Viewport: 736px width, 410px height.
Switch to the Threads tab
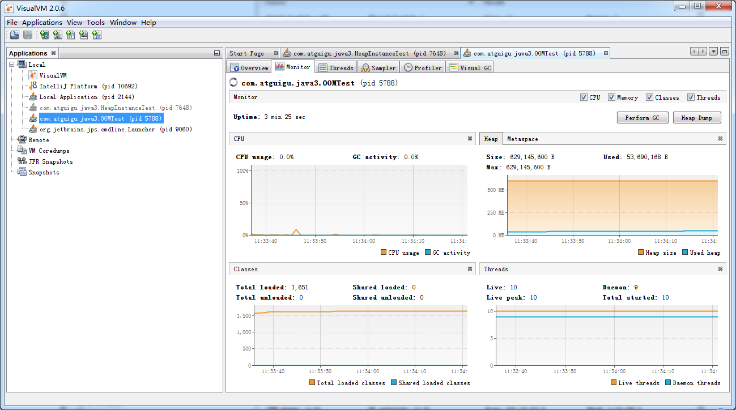pyautogui.click(x=335, y=67)
